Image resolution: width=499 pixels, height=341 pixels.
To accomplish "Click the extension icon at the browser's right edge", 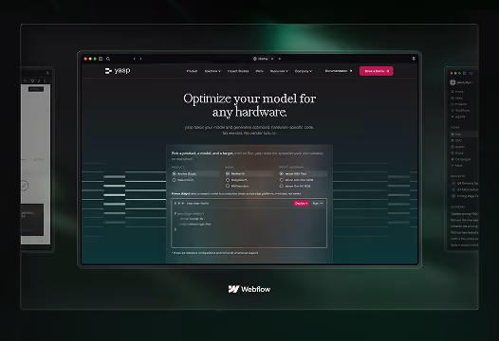I will 414,59.
